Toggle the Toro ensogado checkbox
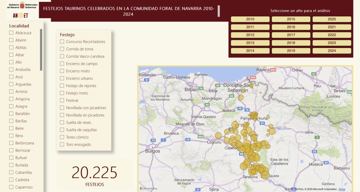360x192 pixels. tap(62, 145)
